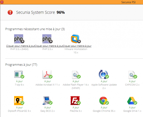Select the 7-zip 9.x icon
143x117 pixels.
19,75
